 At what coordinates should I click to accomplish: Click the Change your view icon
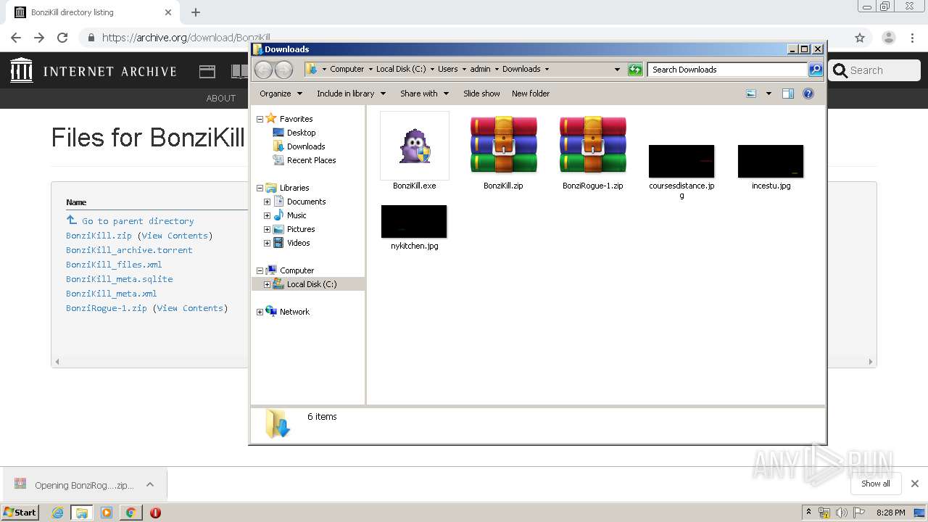point(751,94)
